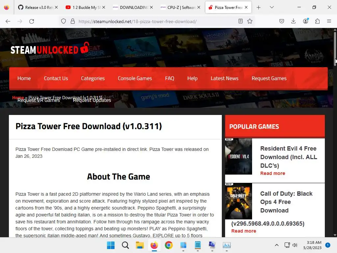The height and width of the screenshot is (253, 337).
Task: Click the performance monitor taskbar icon
Action: pyautogui.click(x=226, y=245)
